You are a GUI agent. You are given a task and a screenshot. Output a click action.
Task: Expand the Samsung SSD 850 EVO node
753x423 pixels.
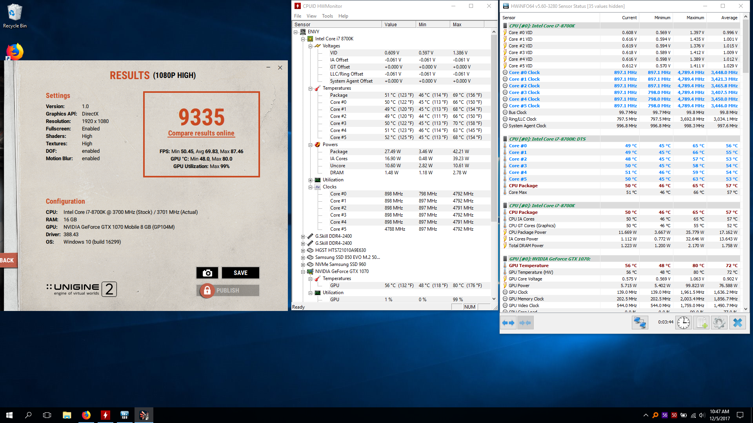click(x=303, y=257)
